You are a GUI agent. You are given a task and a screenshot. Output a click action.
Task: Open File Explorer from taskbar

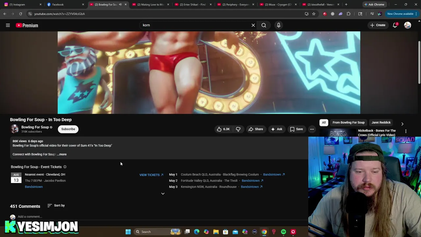pos(216,232)
